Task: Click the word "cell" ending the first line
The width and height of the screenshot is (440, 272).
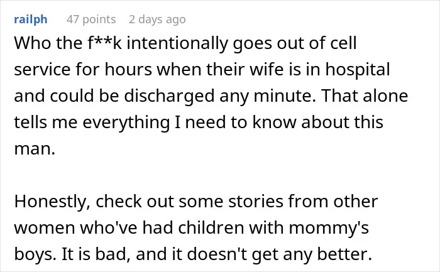Action: pos(343,43)
